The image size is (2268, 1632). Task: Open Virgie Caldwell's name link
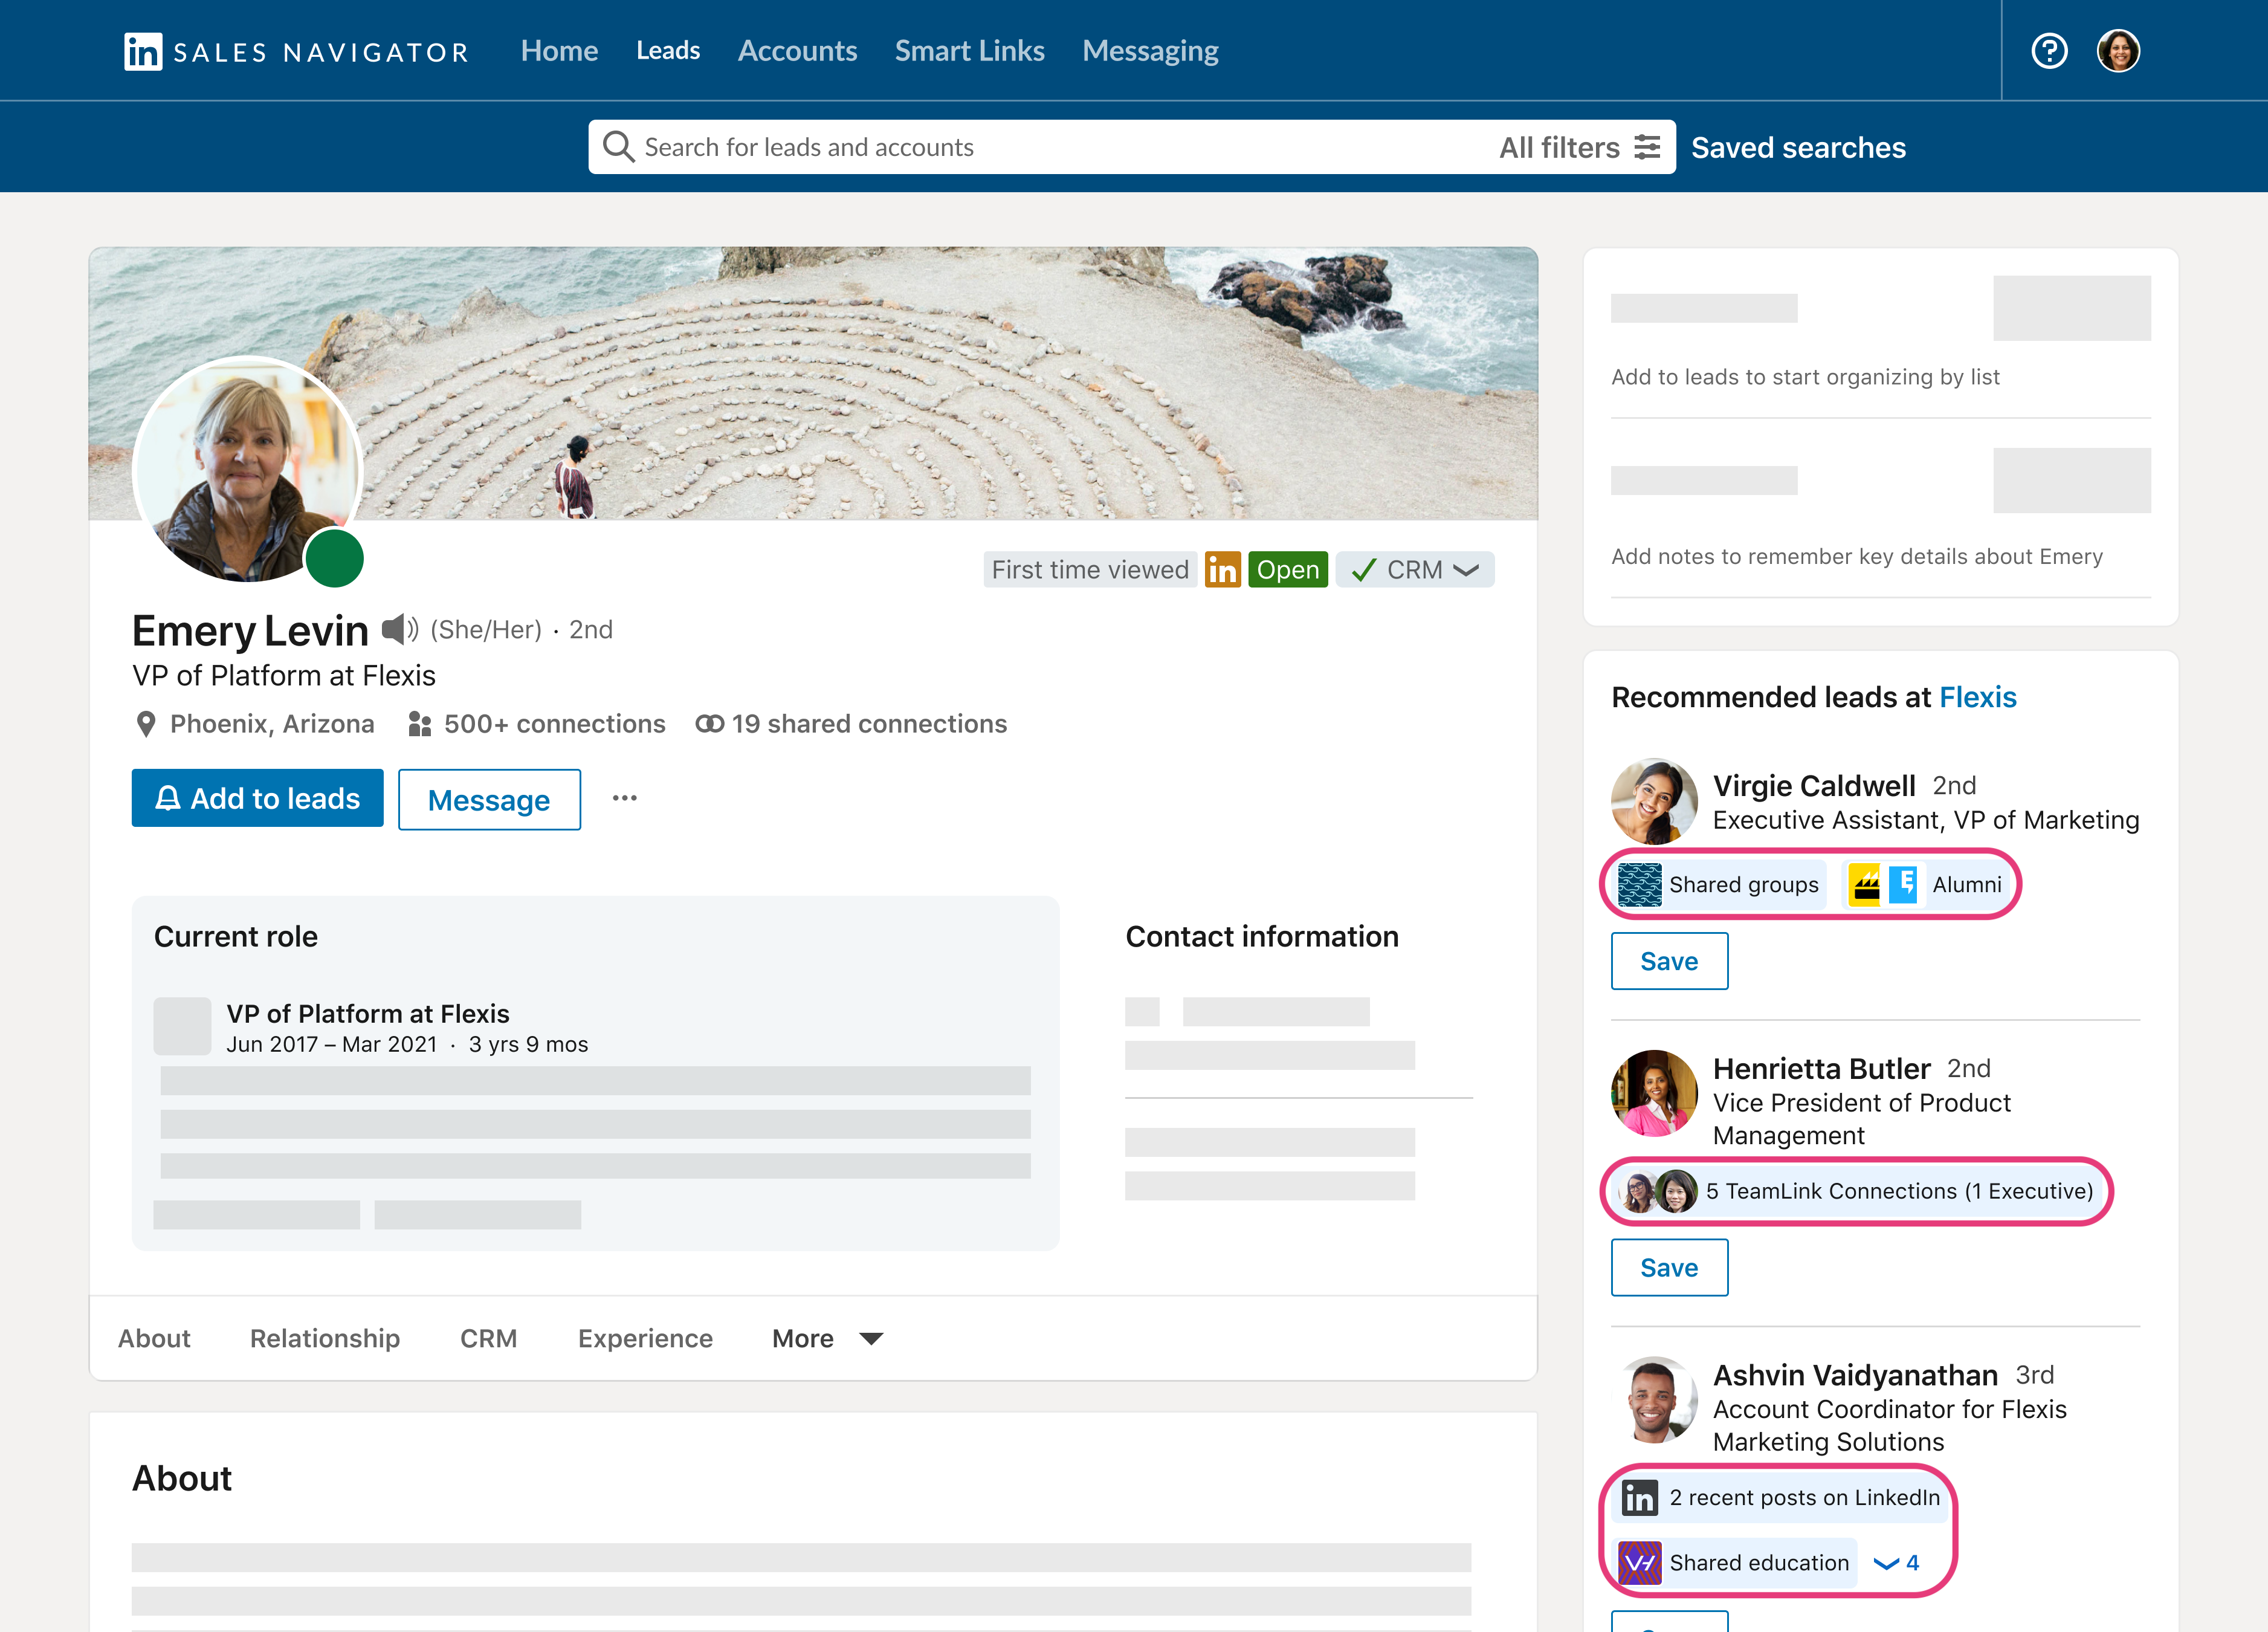1814,786
